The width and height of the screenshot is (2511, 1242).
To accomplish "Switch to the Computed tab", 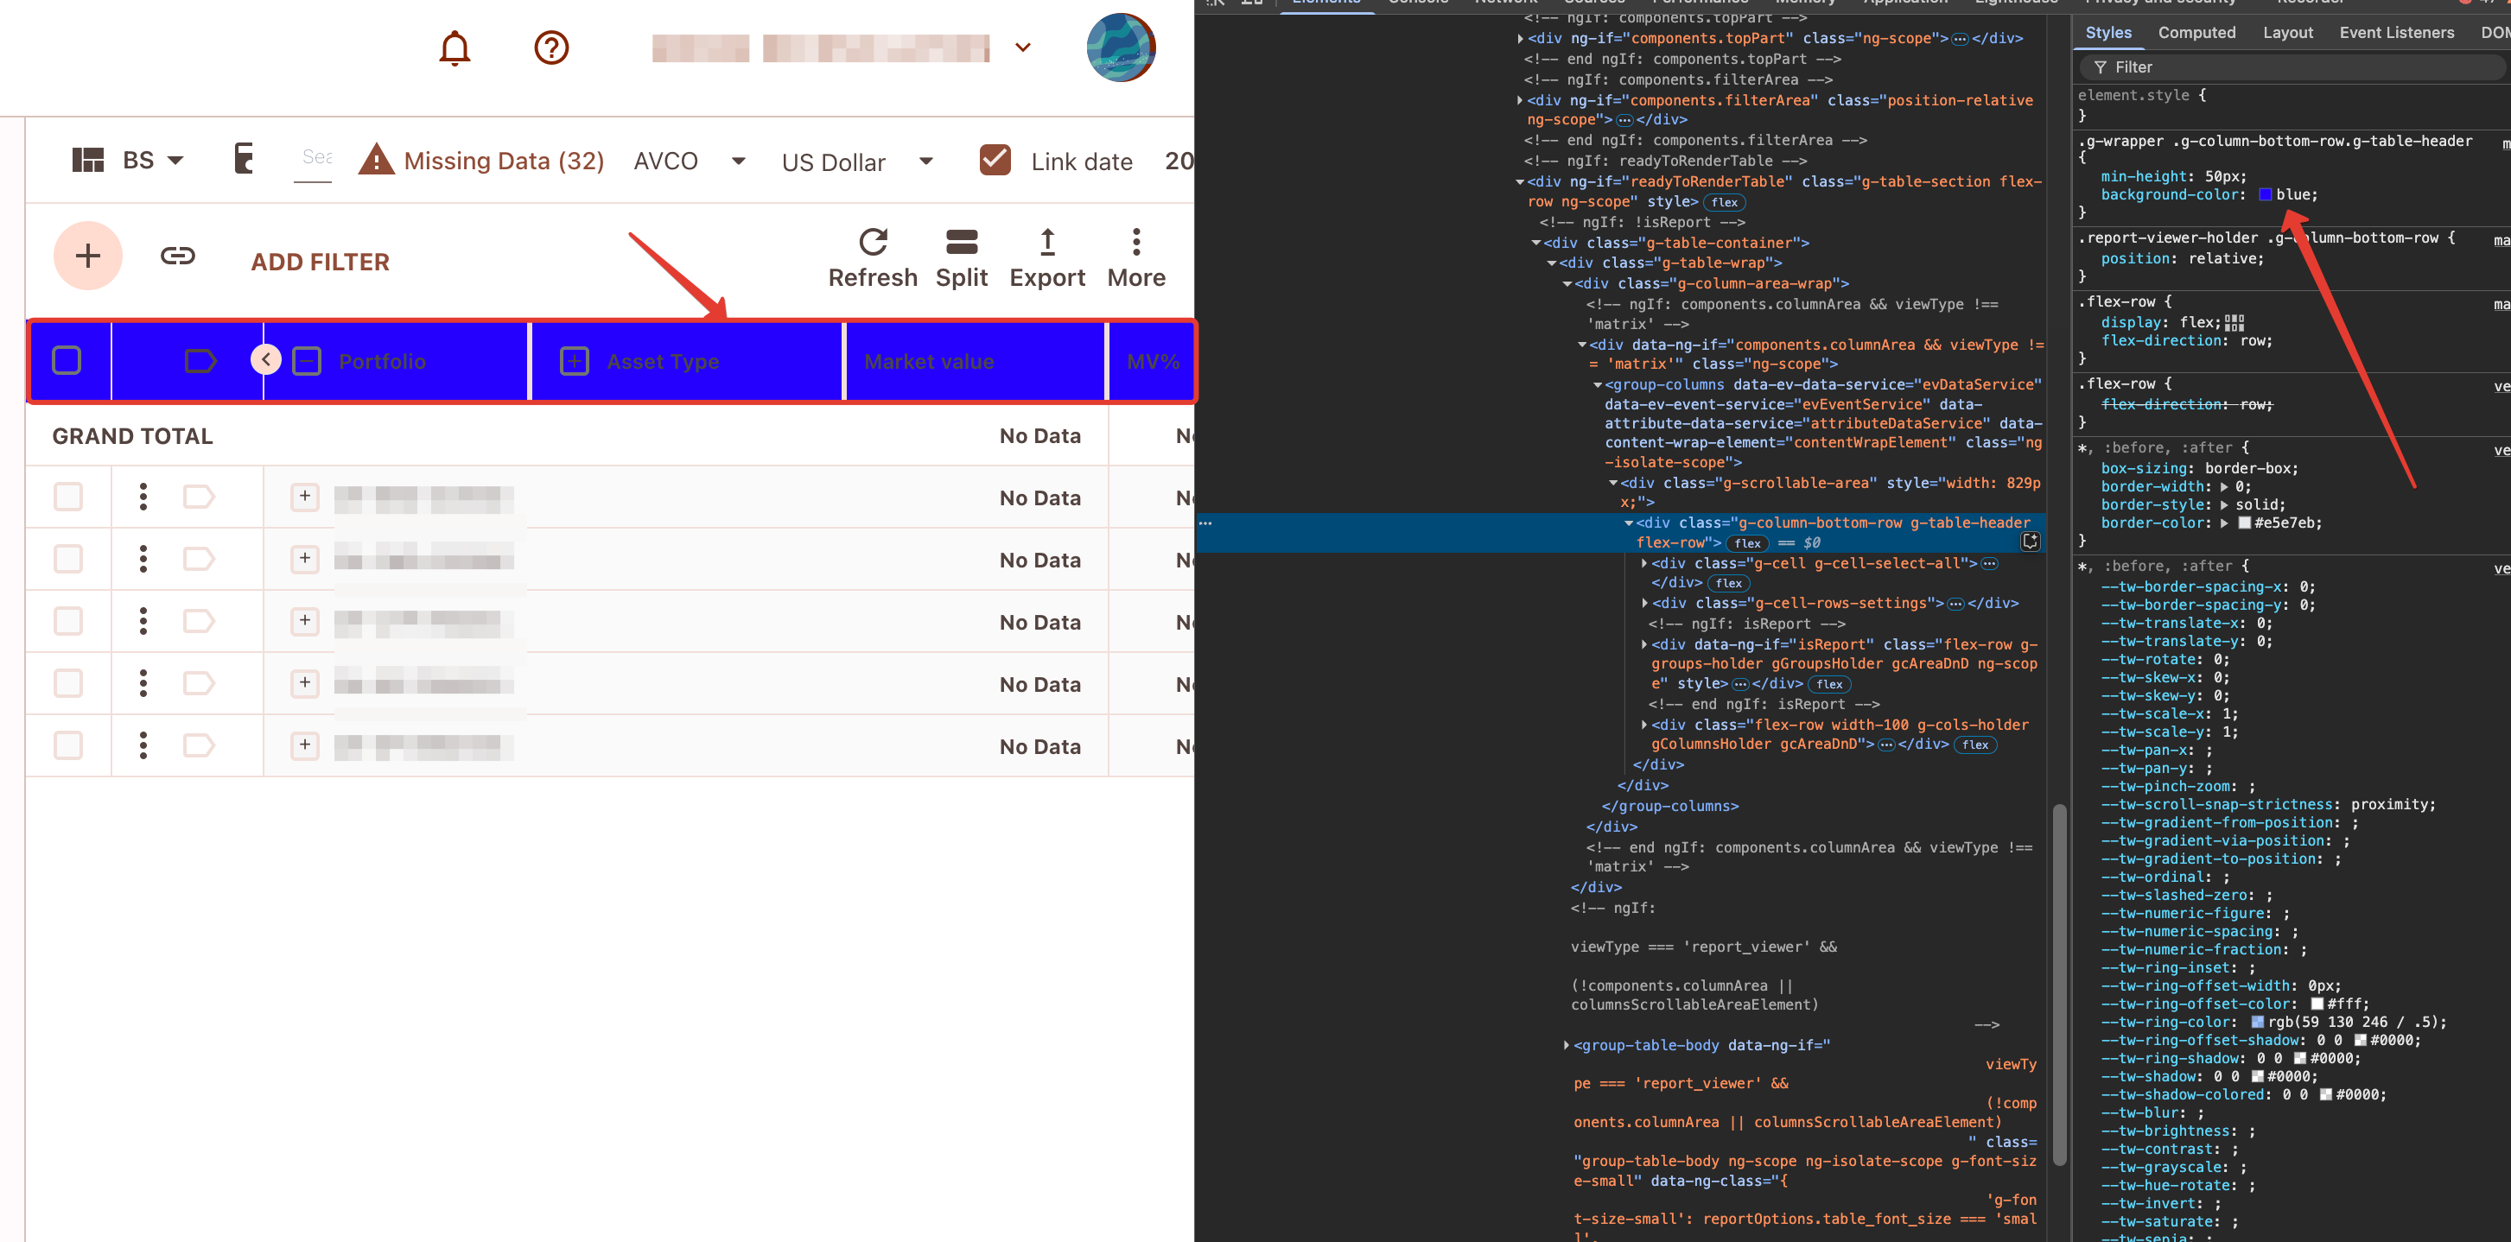I will [x=2196, y=32].
